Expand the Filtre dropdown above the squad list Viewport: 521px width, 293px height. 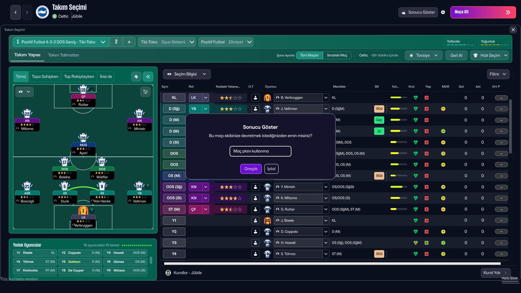(x=498, y=74)
